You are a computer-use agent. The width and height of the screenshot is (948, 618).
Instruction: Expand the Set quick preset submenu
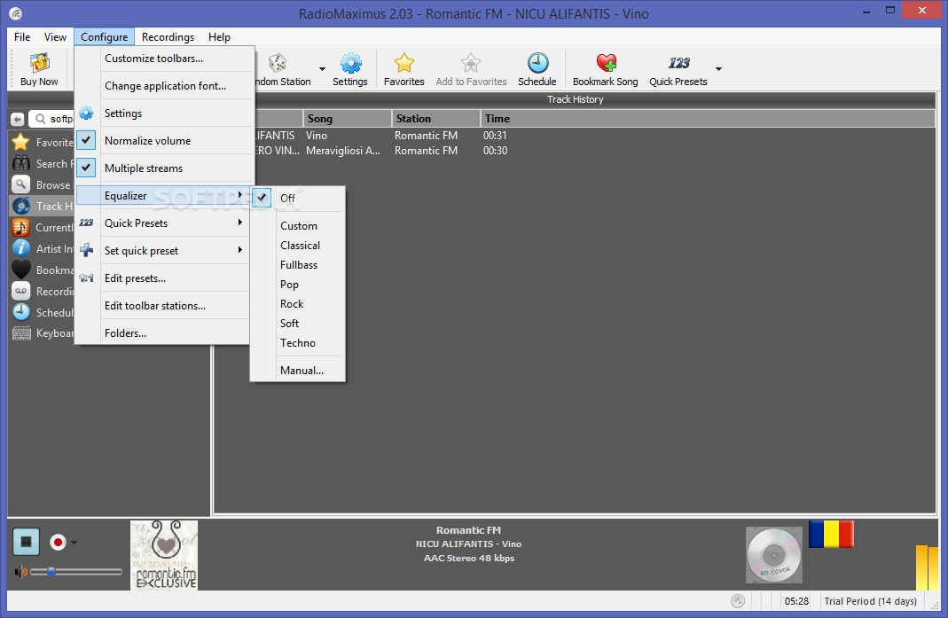[x=163, y=250]
